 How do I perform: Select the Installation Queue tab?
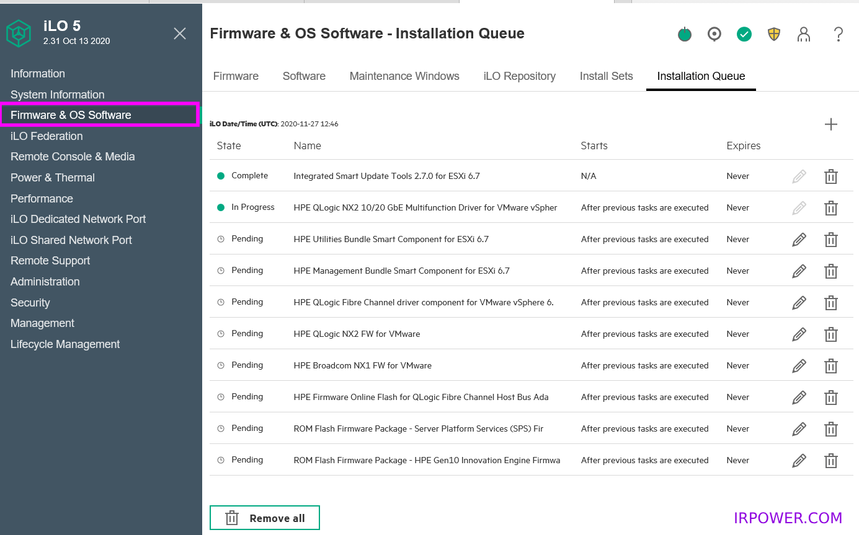click(701, 76)
